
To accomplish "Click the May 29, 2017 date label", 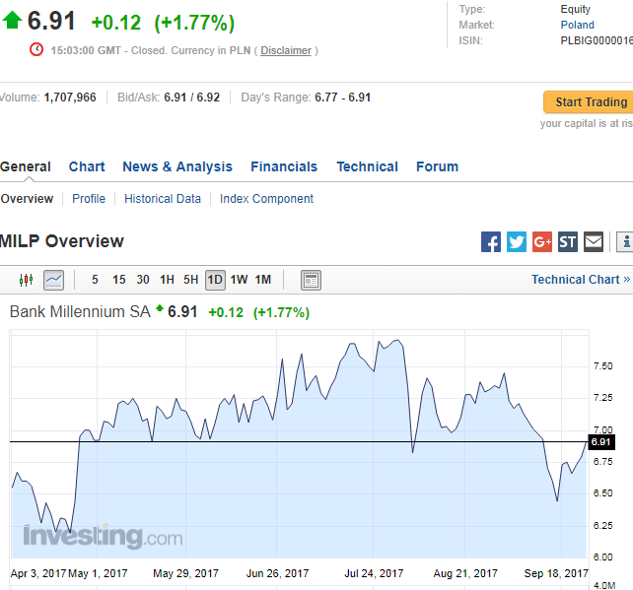I will pos(185,573).
